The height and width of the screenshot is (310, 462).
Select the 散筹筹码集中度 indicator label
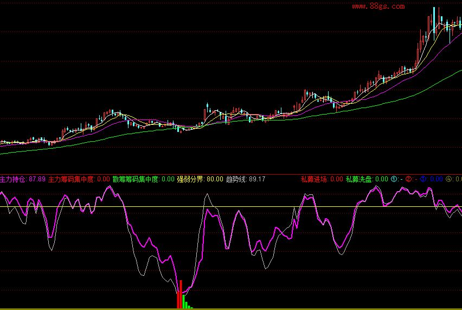pos(136,179)
